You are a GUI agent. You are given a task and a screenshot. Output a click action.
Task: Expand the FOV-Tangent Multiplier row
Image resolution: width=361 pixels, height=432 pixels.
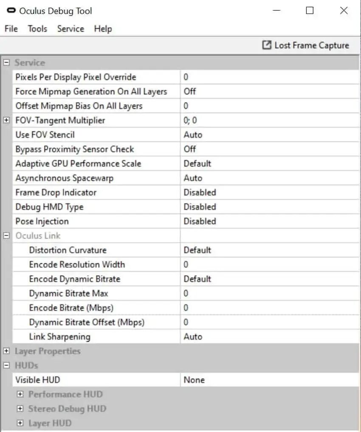click(6, 120)
